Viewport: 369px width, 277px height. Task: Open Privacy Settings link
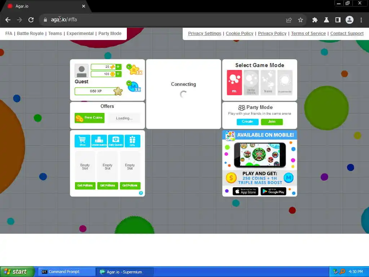point(205,34)
